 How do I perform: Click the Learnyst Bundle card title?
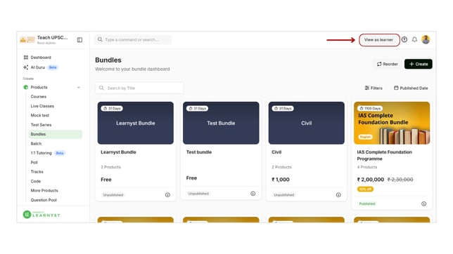(118, 152)
